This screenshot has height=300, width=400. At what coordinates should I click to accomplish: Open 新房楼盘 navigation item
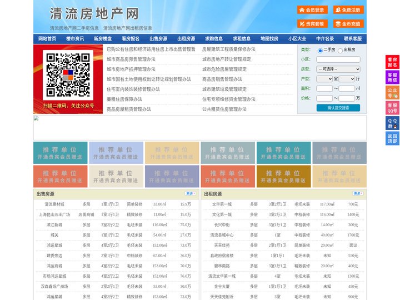click(x=103, y=39)
